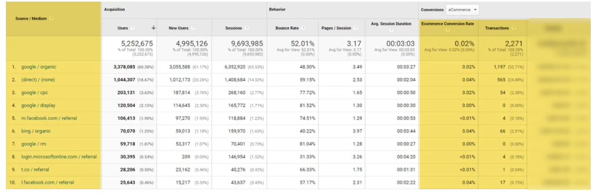Click the help icon beside Sessions header

(x=246, y=28)
